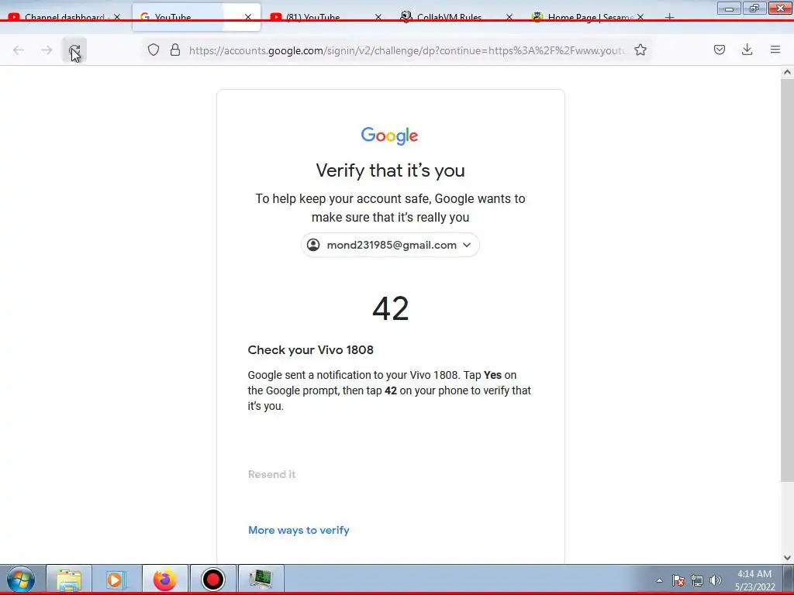Close the Home Page Sesame tab

click(x=640, y=17)
